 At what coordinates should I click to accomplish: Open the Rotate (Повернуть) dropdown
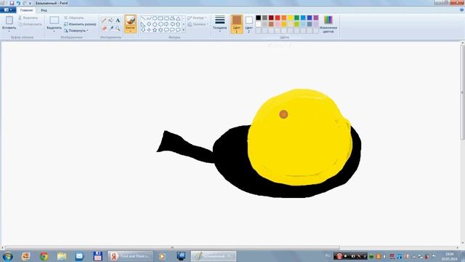tap(76, 31)
